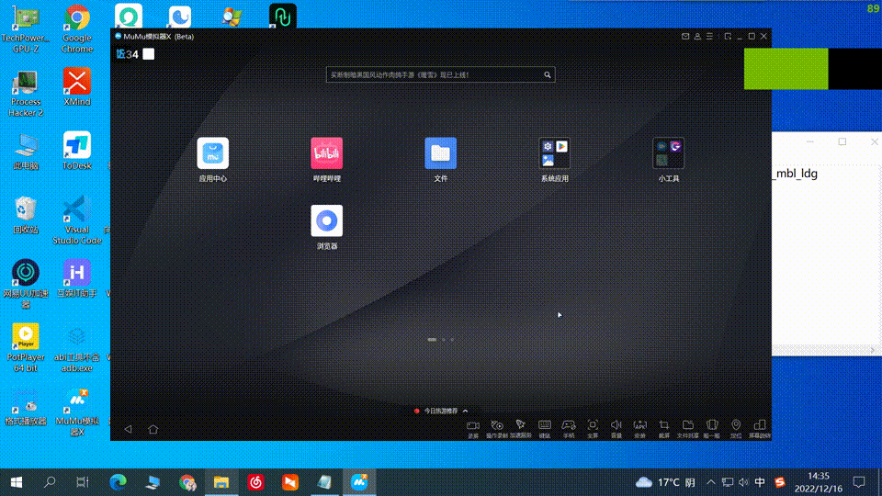
Task: Click the screen recording camera icon
Action: pyautogui.click(x=473, y=425)
